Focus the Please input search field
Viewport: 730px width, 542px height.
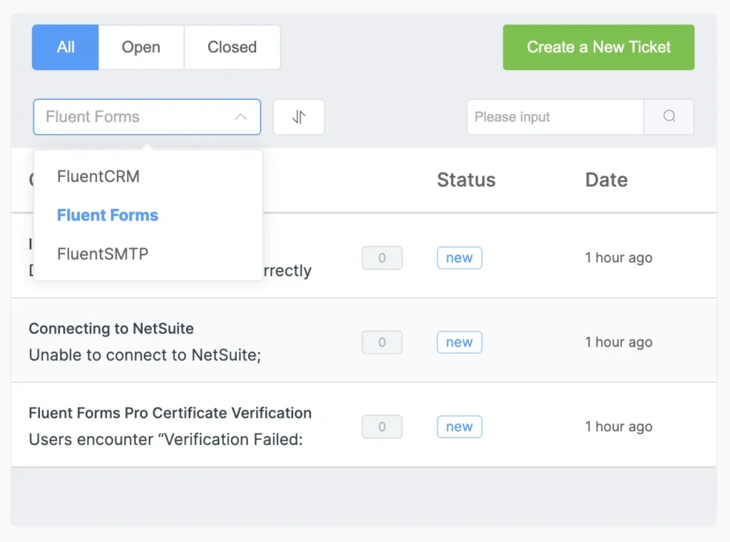[555, 117]
